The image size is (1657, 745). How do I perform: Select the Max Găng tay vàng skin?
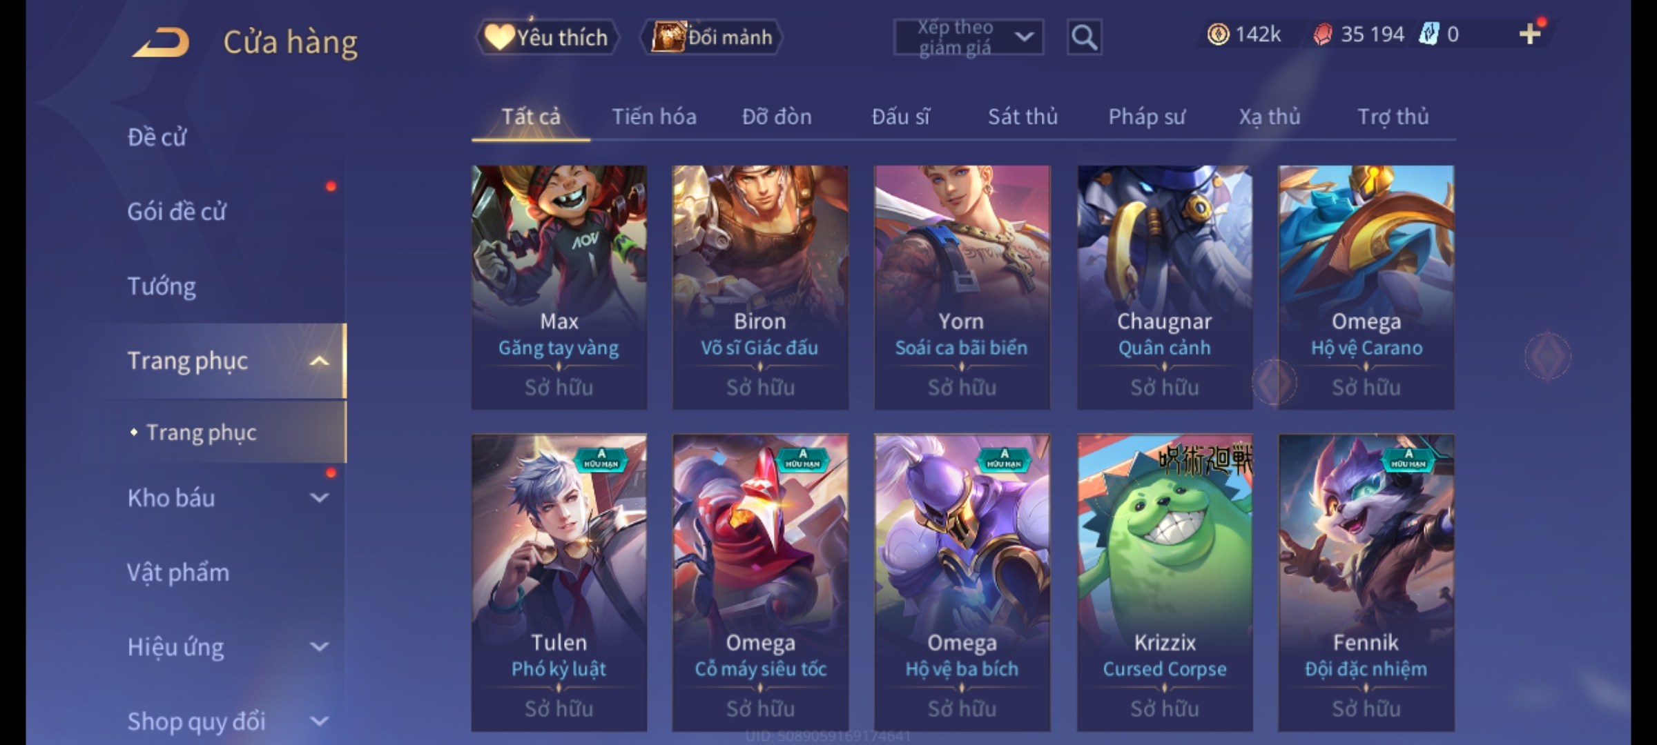[x=559, y=287]
